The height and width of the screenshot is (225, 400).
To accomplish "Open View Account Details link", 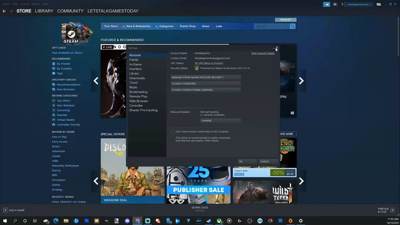I will coord(263,53).
